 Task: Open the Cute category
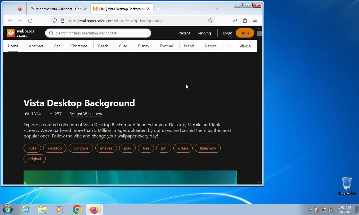pos(123,46)
